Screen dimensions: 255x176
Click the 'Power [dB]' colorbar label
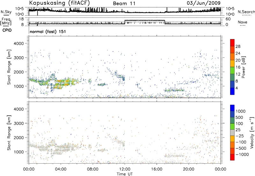point(243,67)
